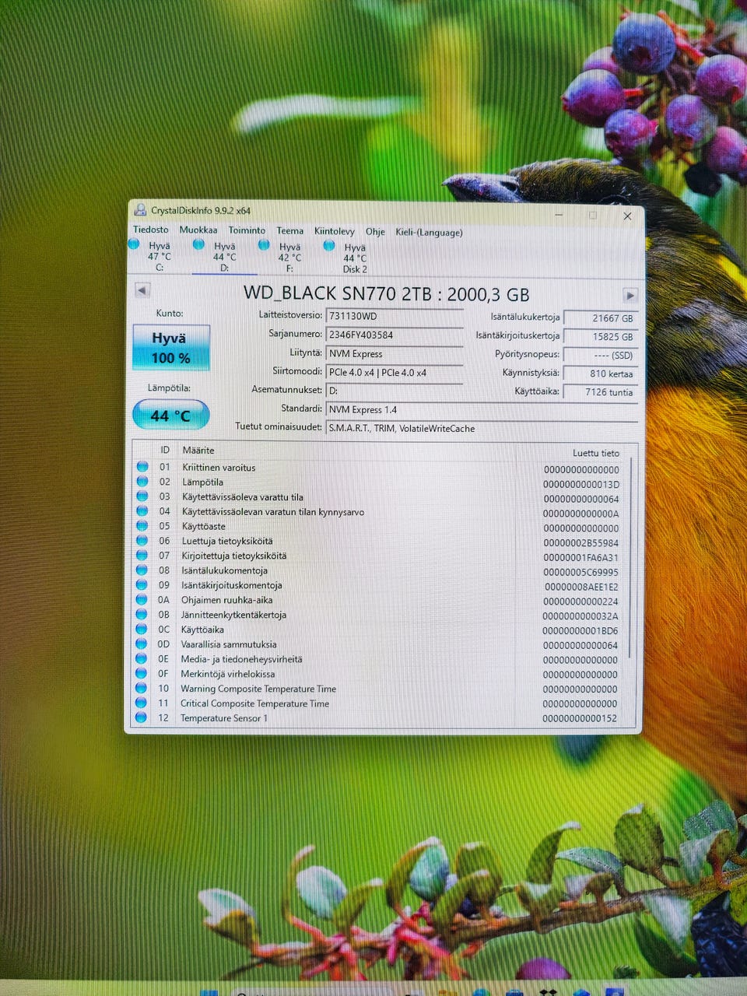Click status dot for Media- ja tiedoneheysvirheitä row
Viewport: 747px width, 996px height.
[x=141, y=659]
